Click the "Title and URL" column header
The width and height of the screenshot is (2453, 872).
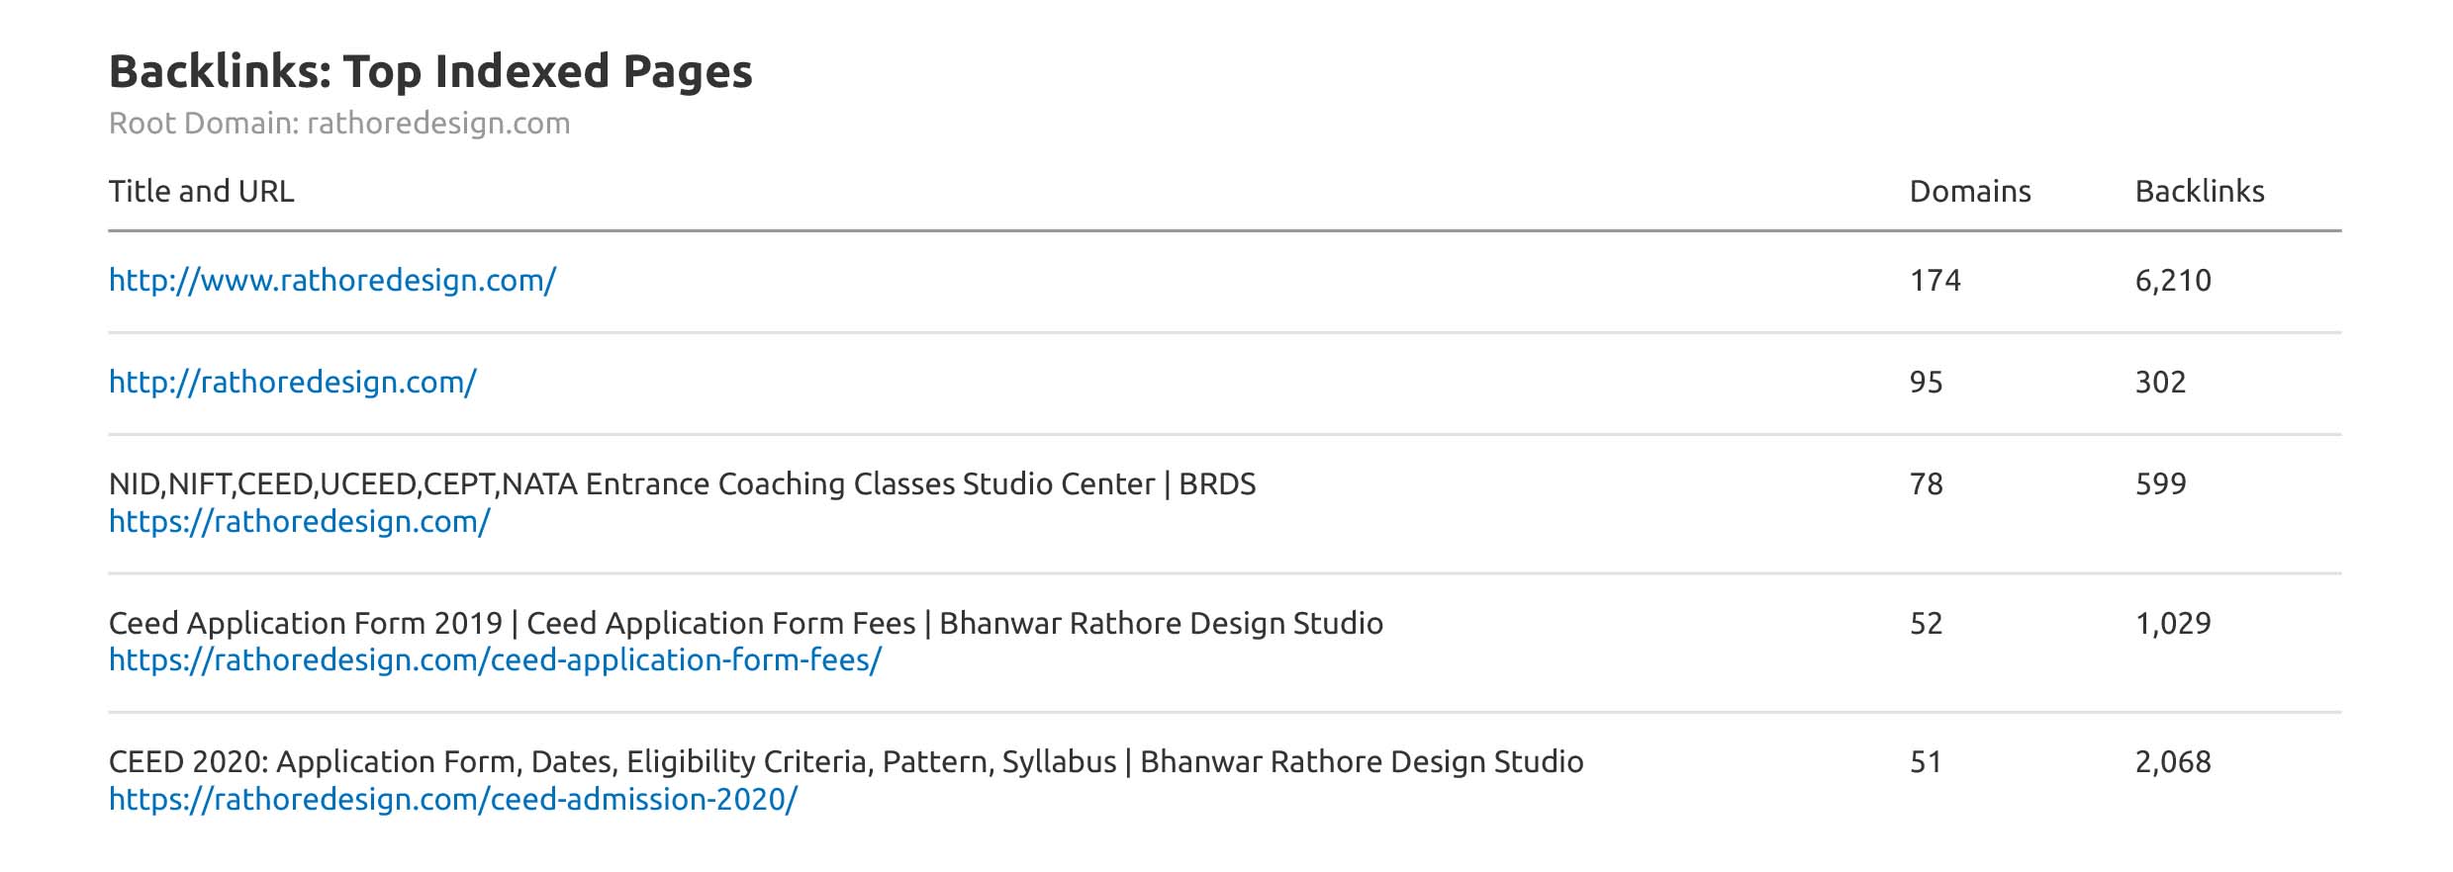pos(201,192)
